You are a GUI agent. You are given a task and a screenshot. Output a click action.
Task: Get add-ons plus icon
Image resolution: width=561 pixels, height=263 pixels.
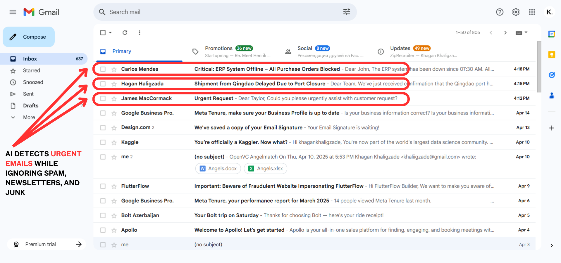[552, 128]
